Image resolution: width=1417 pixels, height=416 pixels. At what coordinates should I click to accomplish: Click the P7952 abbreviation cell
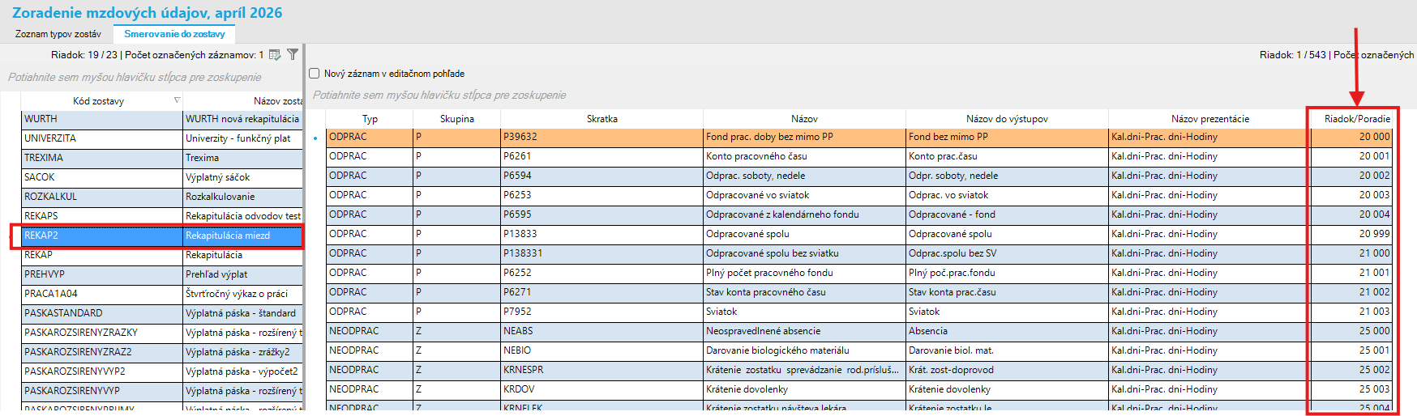point(601,312)
